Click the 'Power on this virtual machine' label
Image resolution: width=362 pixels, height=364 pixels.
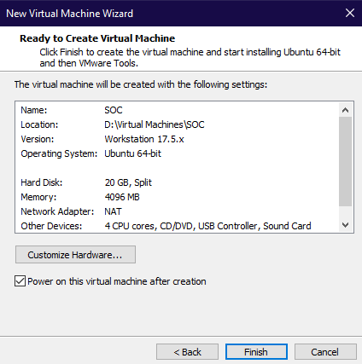click(x=117, y=281)
